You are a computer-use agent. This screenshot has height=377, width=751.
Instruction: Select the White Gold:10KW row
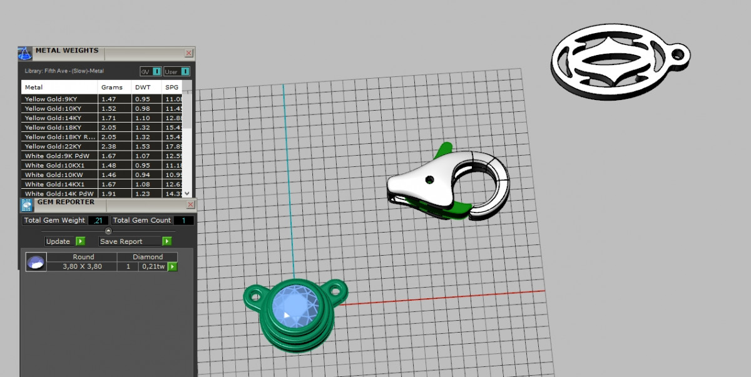(x=102, y=174)
